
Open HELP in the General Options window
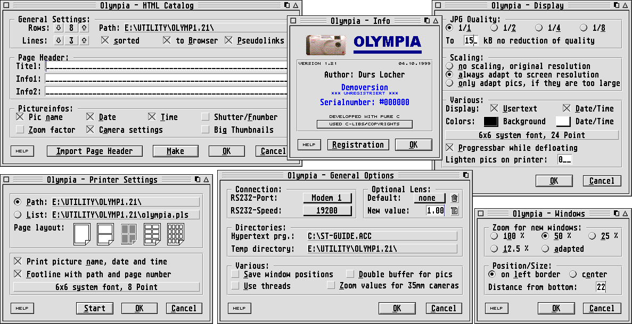tap(240, 308)
